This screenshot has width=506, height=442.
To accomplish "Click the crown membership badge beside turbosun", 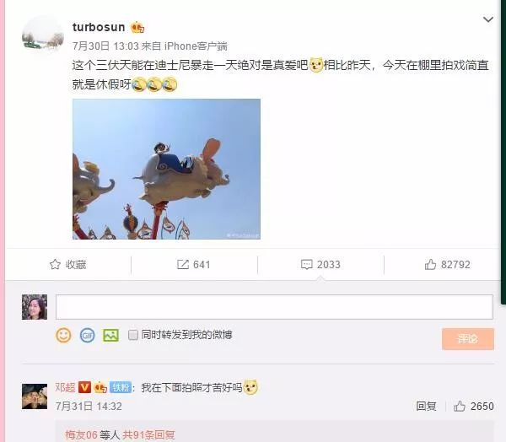I will pyautogui.click(x=137, y=28).
